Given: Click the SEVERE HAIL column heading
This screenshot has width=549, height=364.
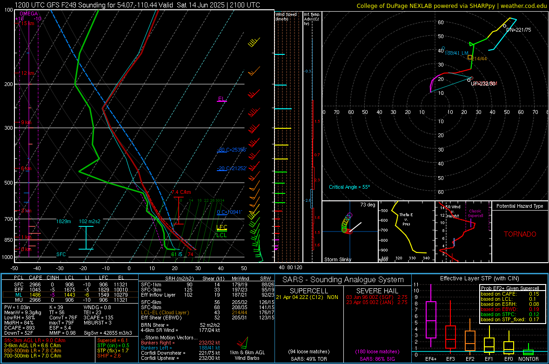Looking at the screenshot, I should 377,291.
